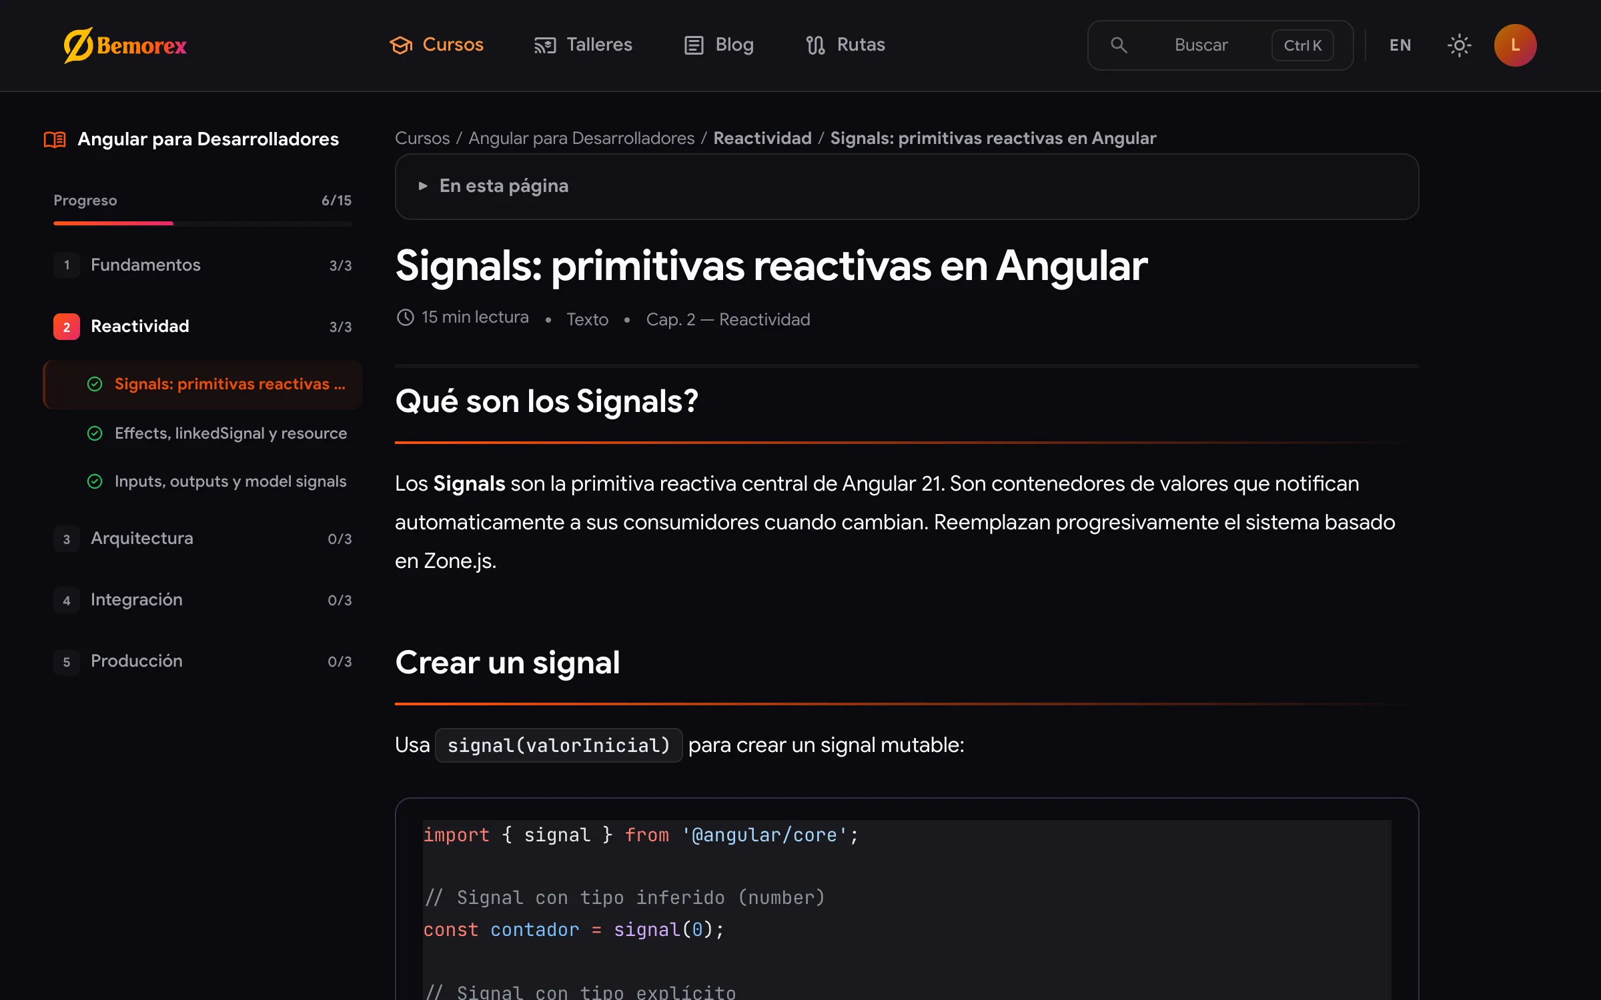Click the graduation cap Cursos icon

401,45
